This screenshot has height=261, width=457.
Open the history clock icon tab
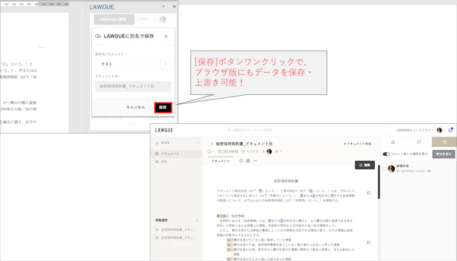click(x=444, y=142)
